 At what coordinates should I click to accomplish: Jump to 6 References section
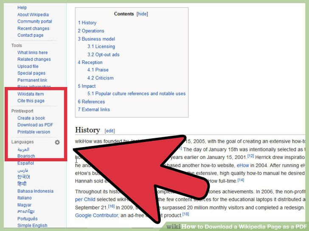91,102
